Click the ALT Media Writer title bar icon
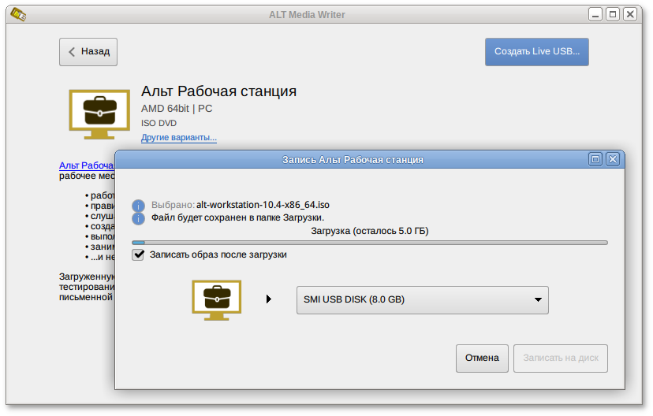The height and width of the screenshot is (416, 653). point(14,14)
